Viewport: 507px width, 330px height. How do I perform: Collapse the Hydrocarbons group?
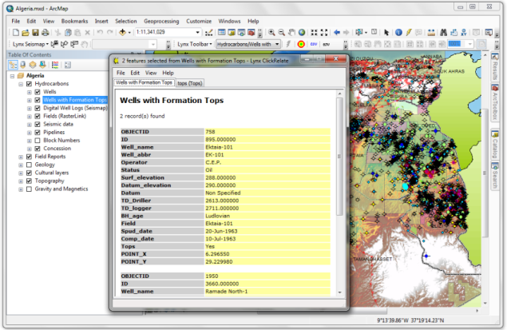tap(21, 84)
